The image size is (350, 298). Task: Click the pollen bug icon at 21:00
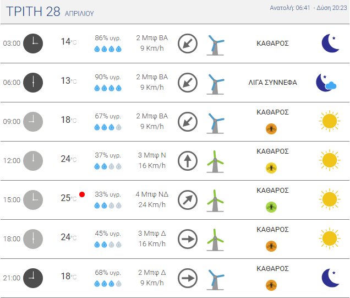click(271, 285)
